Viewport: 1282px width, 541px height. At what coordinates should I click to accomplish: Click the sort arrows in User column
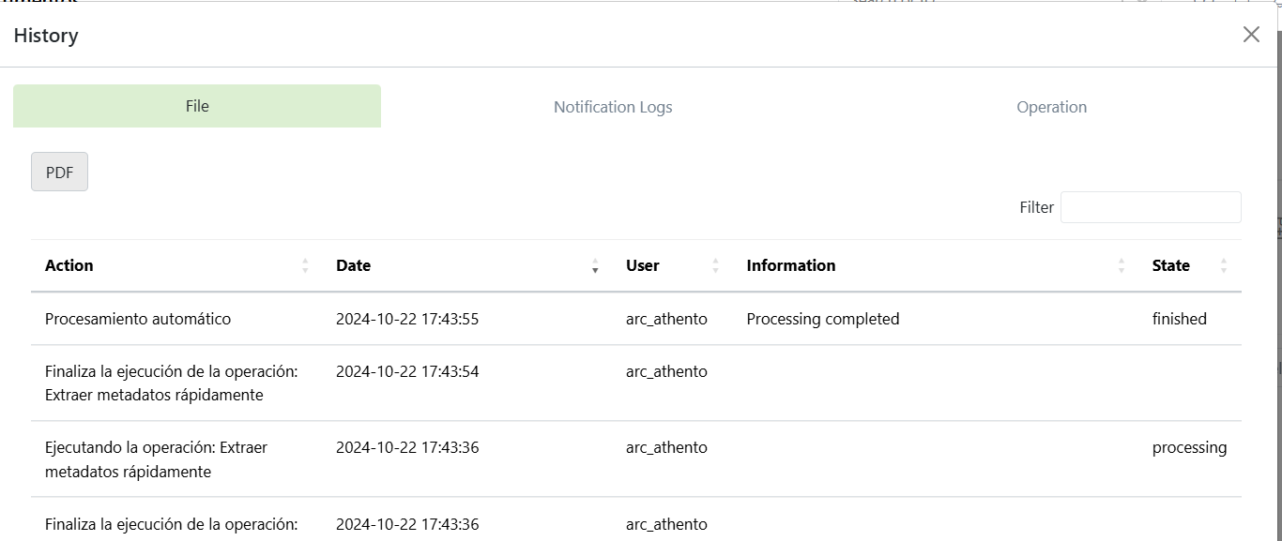(715, 266)
